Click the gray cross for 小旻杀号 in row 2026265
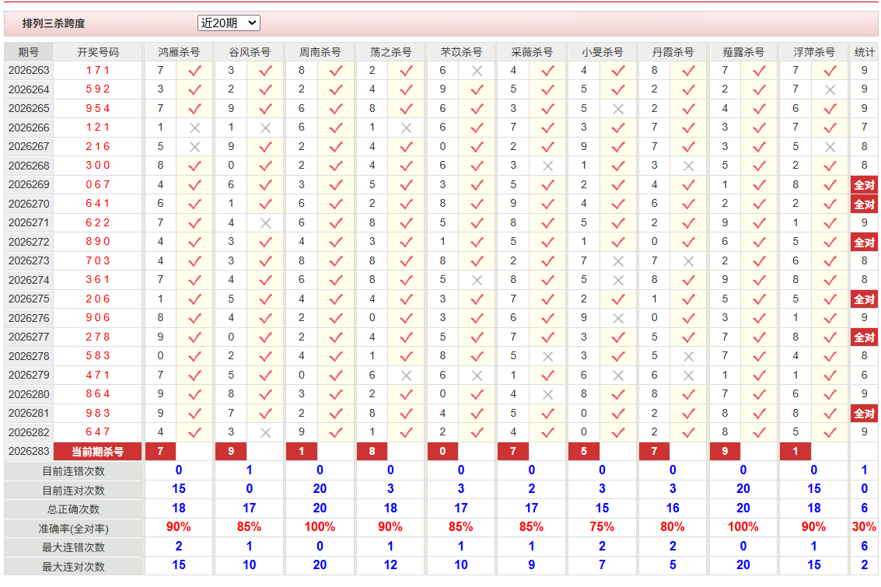This screenshot has height=587, width=881. click(x=618, y=109)
